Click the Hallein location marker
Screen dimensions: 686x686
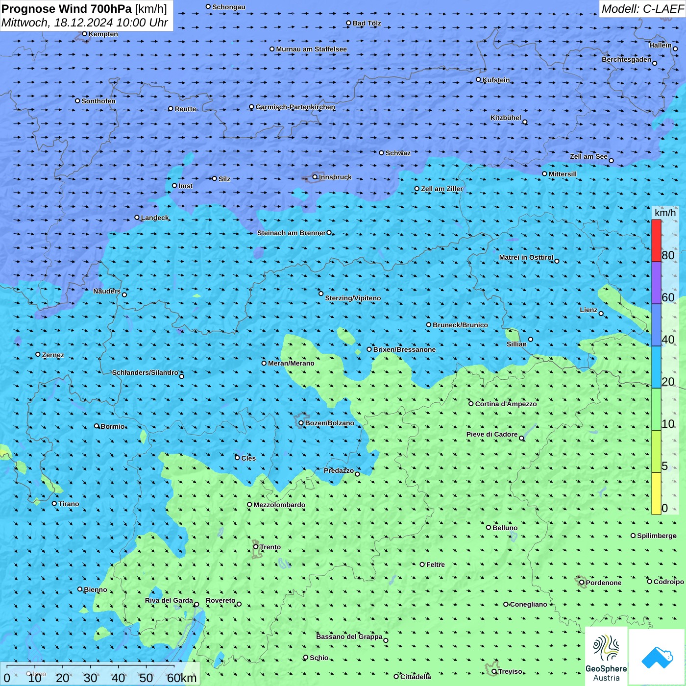click(675, 49)
